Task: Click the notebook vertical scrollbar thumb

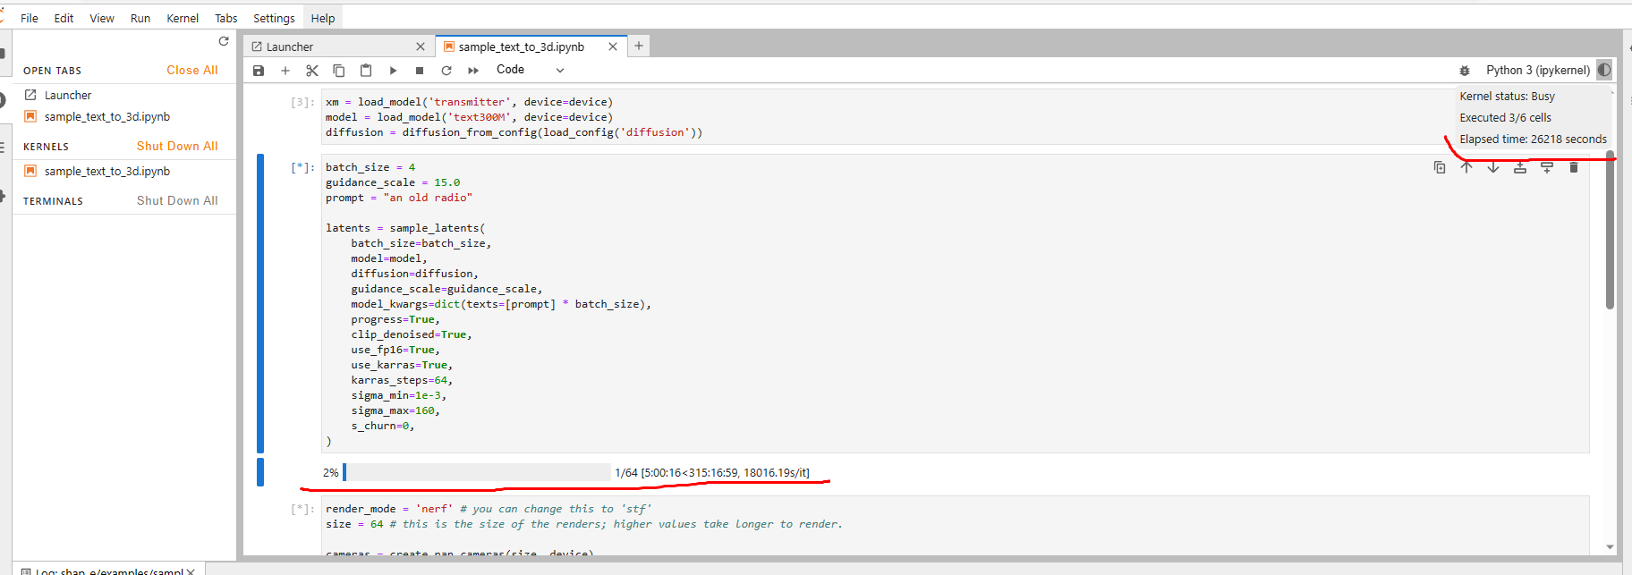Action: (1610, 231)
